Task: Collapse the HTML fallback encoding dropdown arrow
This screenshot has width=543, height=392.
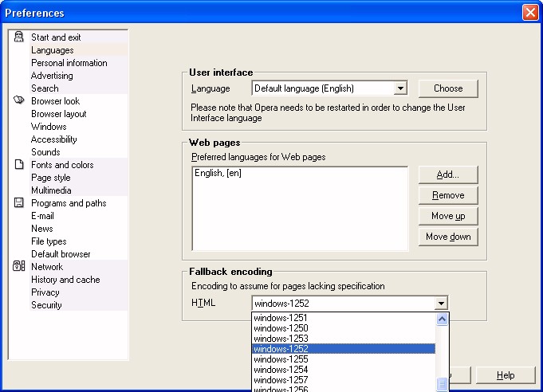Action: click(x=441, y=304)
